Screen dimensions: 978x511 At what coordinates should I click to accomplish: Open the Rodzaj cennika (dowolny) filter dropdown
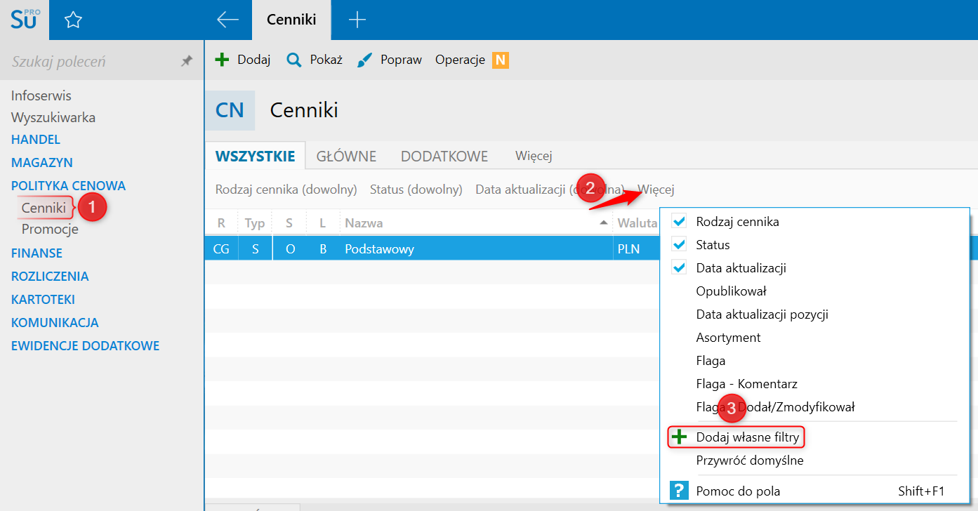tap(286, 190)
